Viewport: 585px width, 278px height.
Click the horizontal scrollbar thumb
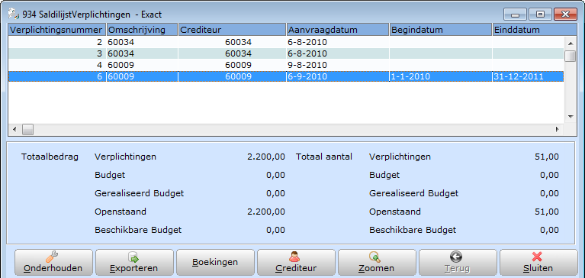point(27,130)
